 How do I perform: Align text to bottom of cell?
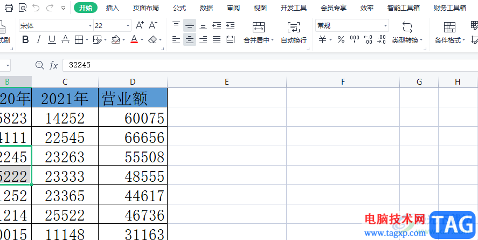pos(203,25)
